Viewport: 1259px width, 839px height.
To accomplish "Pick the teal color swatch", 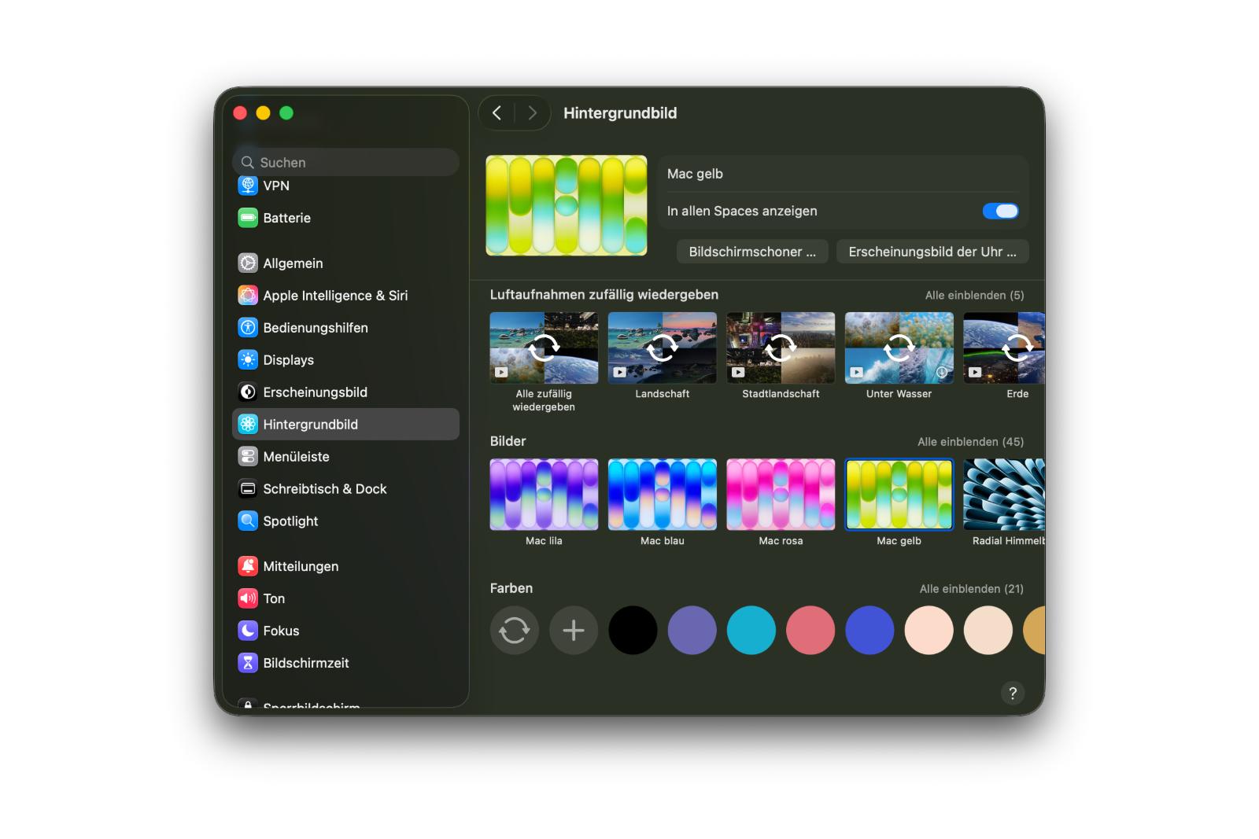I will (751, 630).
